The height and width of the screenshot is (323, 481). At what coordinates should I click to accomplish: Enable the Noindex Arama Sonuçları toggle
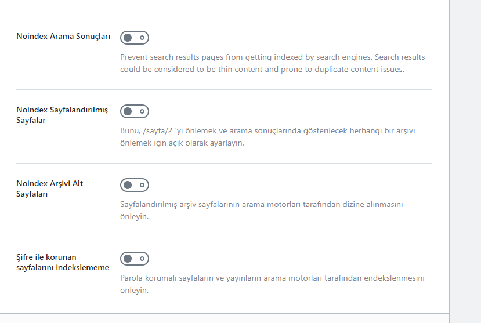pos(135,38)
